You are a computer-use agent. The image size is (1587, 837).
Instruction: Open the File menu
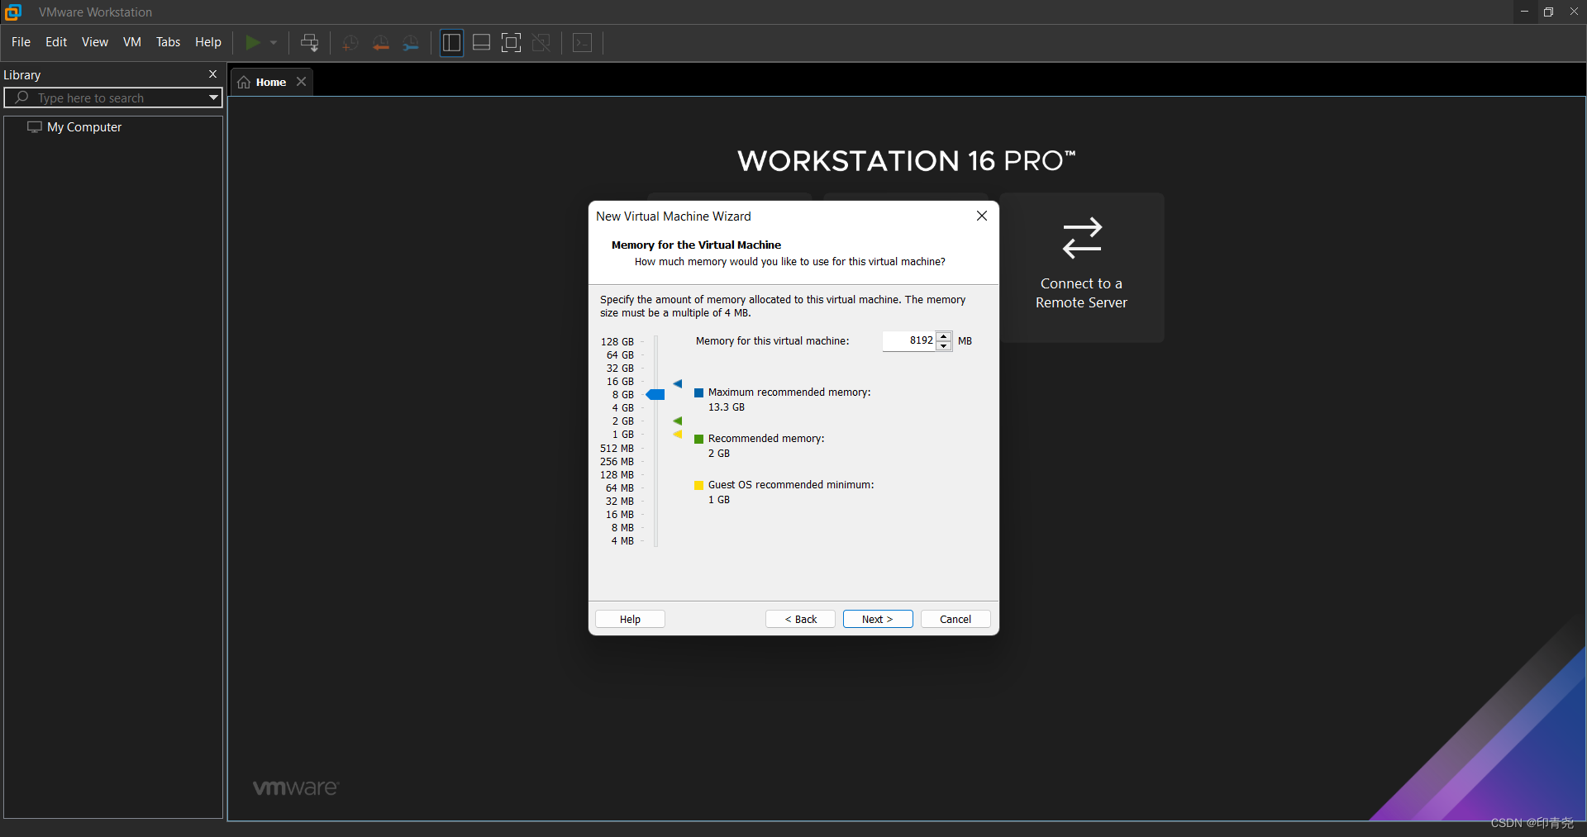point(21,42)
